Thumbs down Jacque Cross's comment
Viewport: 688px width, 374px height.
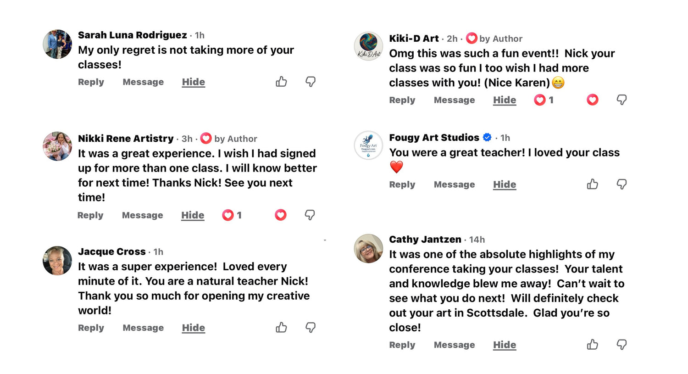311,328
